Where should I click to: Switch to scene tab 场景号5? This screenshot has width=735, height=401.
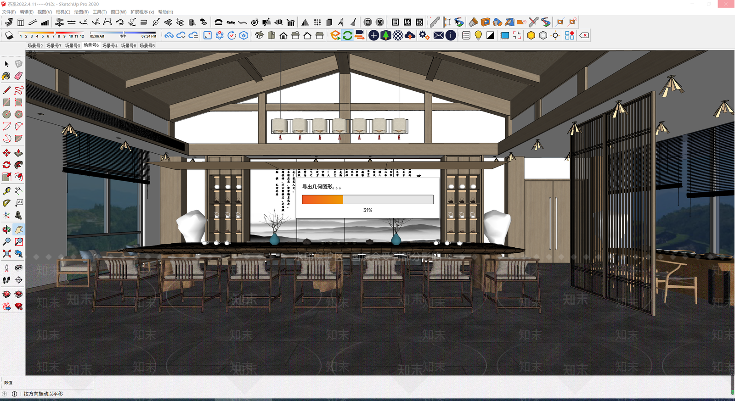coord(147,45)
